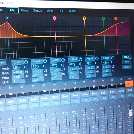This screenshot has height=134, width=134.
Task: Click the Low band label button
Action: click(x=17, y=62)
